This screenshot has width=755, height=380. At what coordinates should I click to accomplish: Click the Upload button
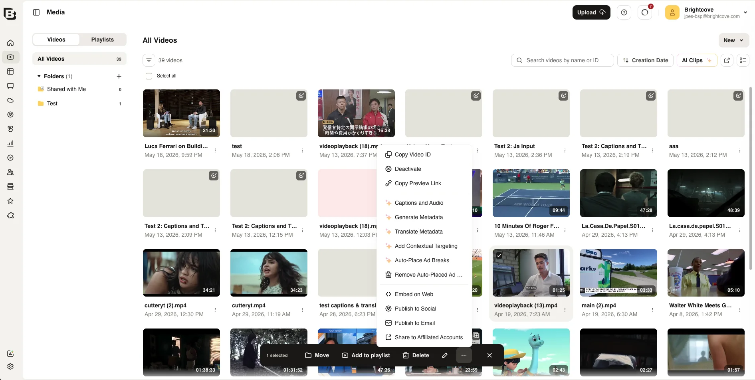(591, 12)
